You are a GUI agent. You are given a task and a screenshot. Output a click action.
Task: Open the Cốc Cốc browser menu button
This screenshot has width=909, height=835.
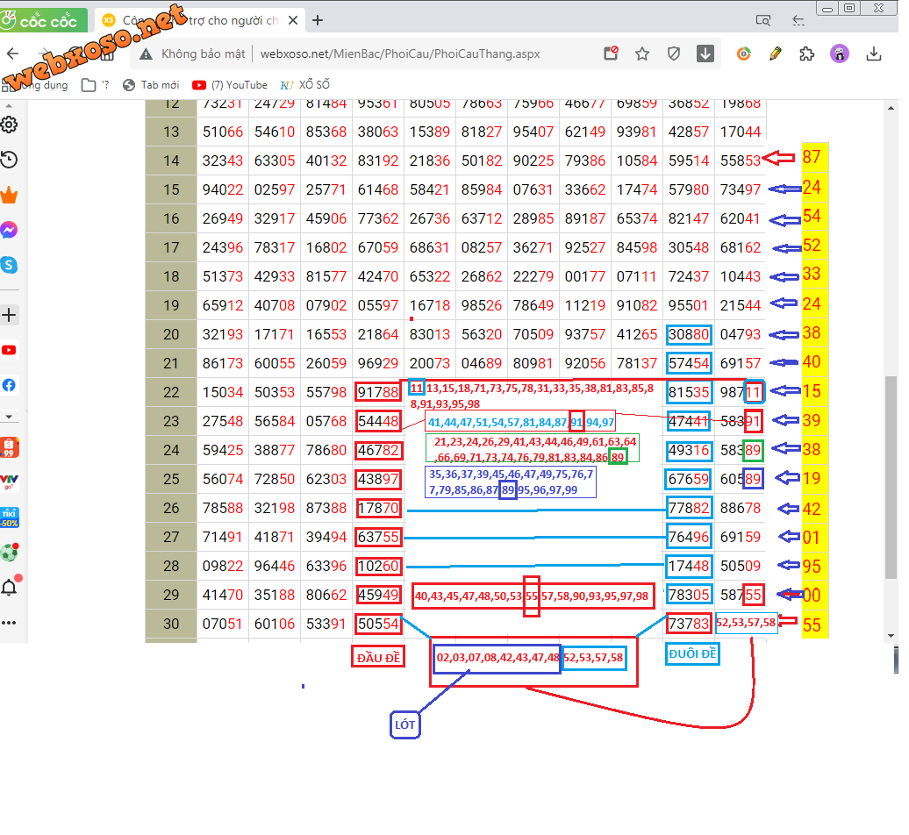44,21
